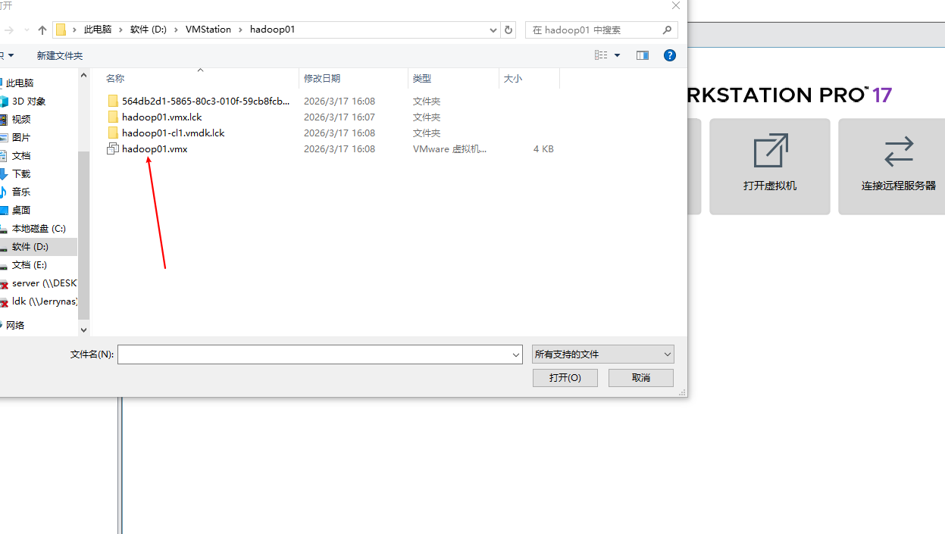The image size is (945, 534).
Task: Open the help question mark icon
Action: pyautogui.click(x=670, y=55)
